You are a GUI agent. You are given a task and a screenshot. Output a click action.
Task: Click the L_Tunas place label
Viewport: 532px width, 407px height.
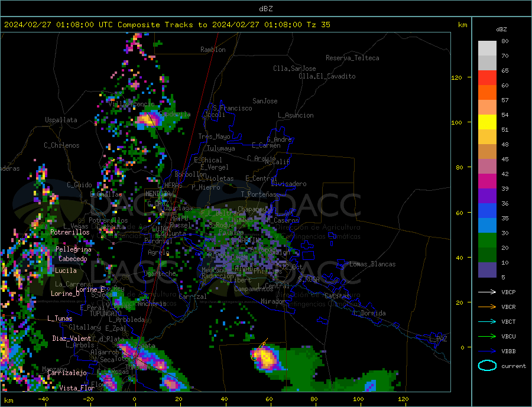click(x=60, y=318)
